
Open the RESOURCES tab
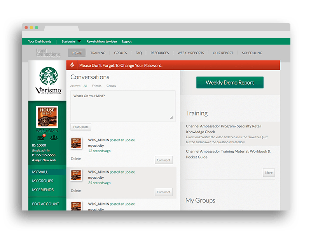tap(160, 53)
